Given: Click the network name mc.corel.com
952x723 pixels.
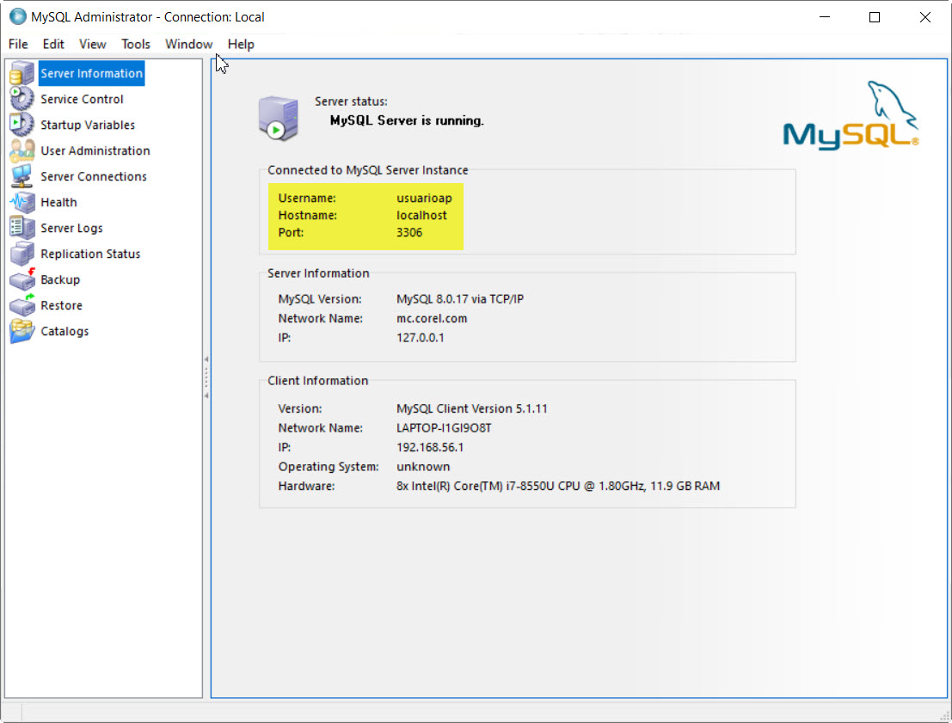Looking at the screenshot, I should 432,318.
